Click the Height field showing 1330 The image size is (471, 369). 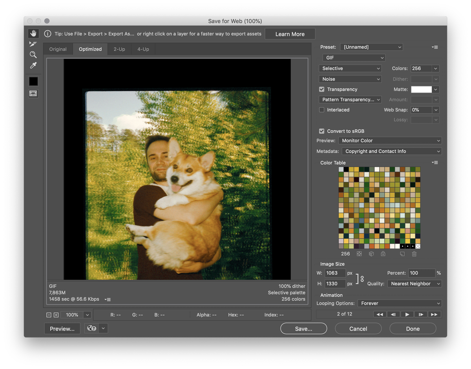coord(335,283)
